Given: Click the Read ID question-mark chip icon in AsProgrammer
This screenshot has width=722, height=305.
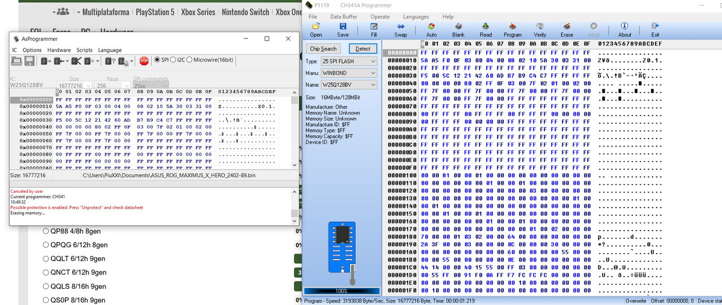Looking at the screenshot, I should coord(110,61).
